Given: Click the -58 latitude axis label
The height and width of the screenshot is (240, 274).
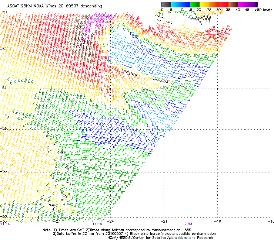Looking at the screenshot, I should tap(4, 171).
